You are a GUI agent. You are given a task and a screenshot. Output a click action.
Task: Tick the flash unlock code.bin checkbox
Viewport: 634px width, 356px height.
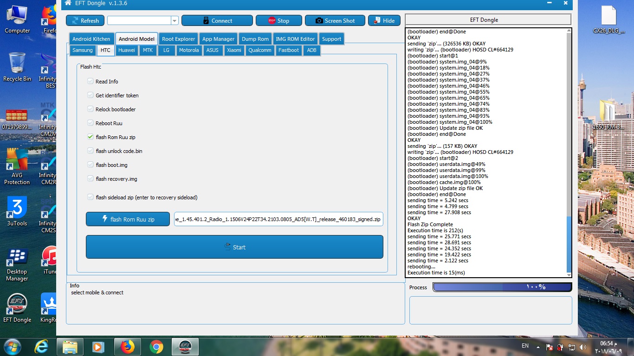click(91, 151)
